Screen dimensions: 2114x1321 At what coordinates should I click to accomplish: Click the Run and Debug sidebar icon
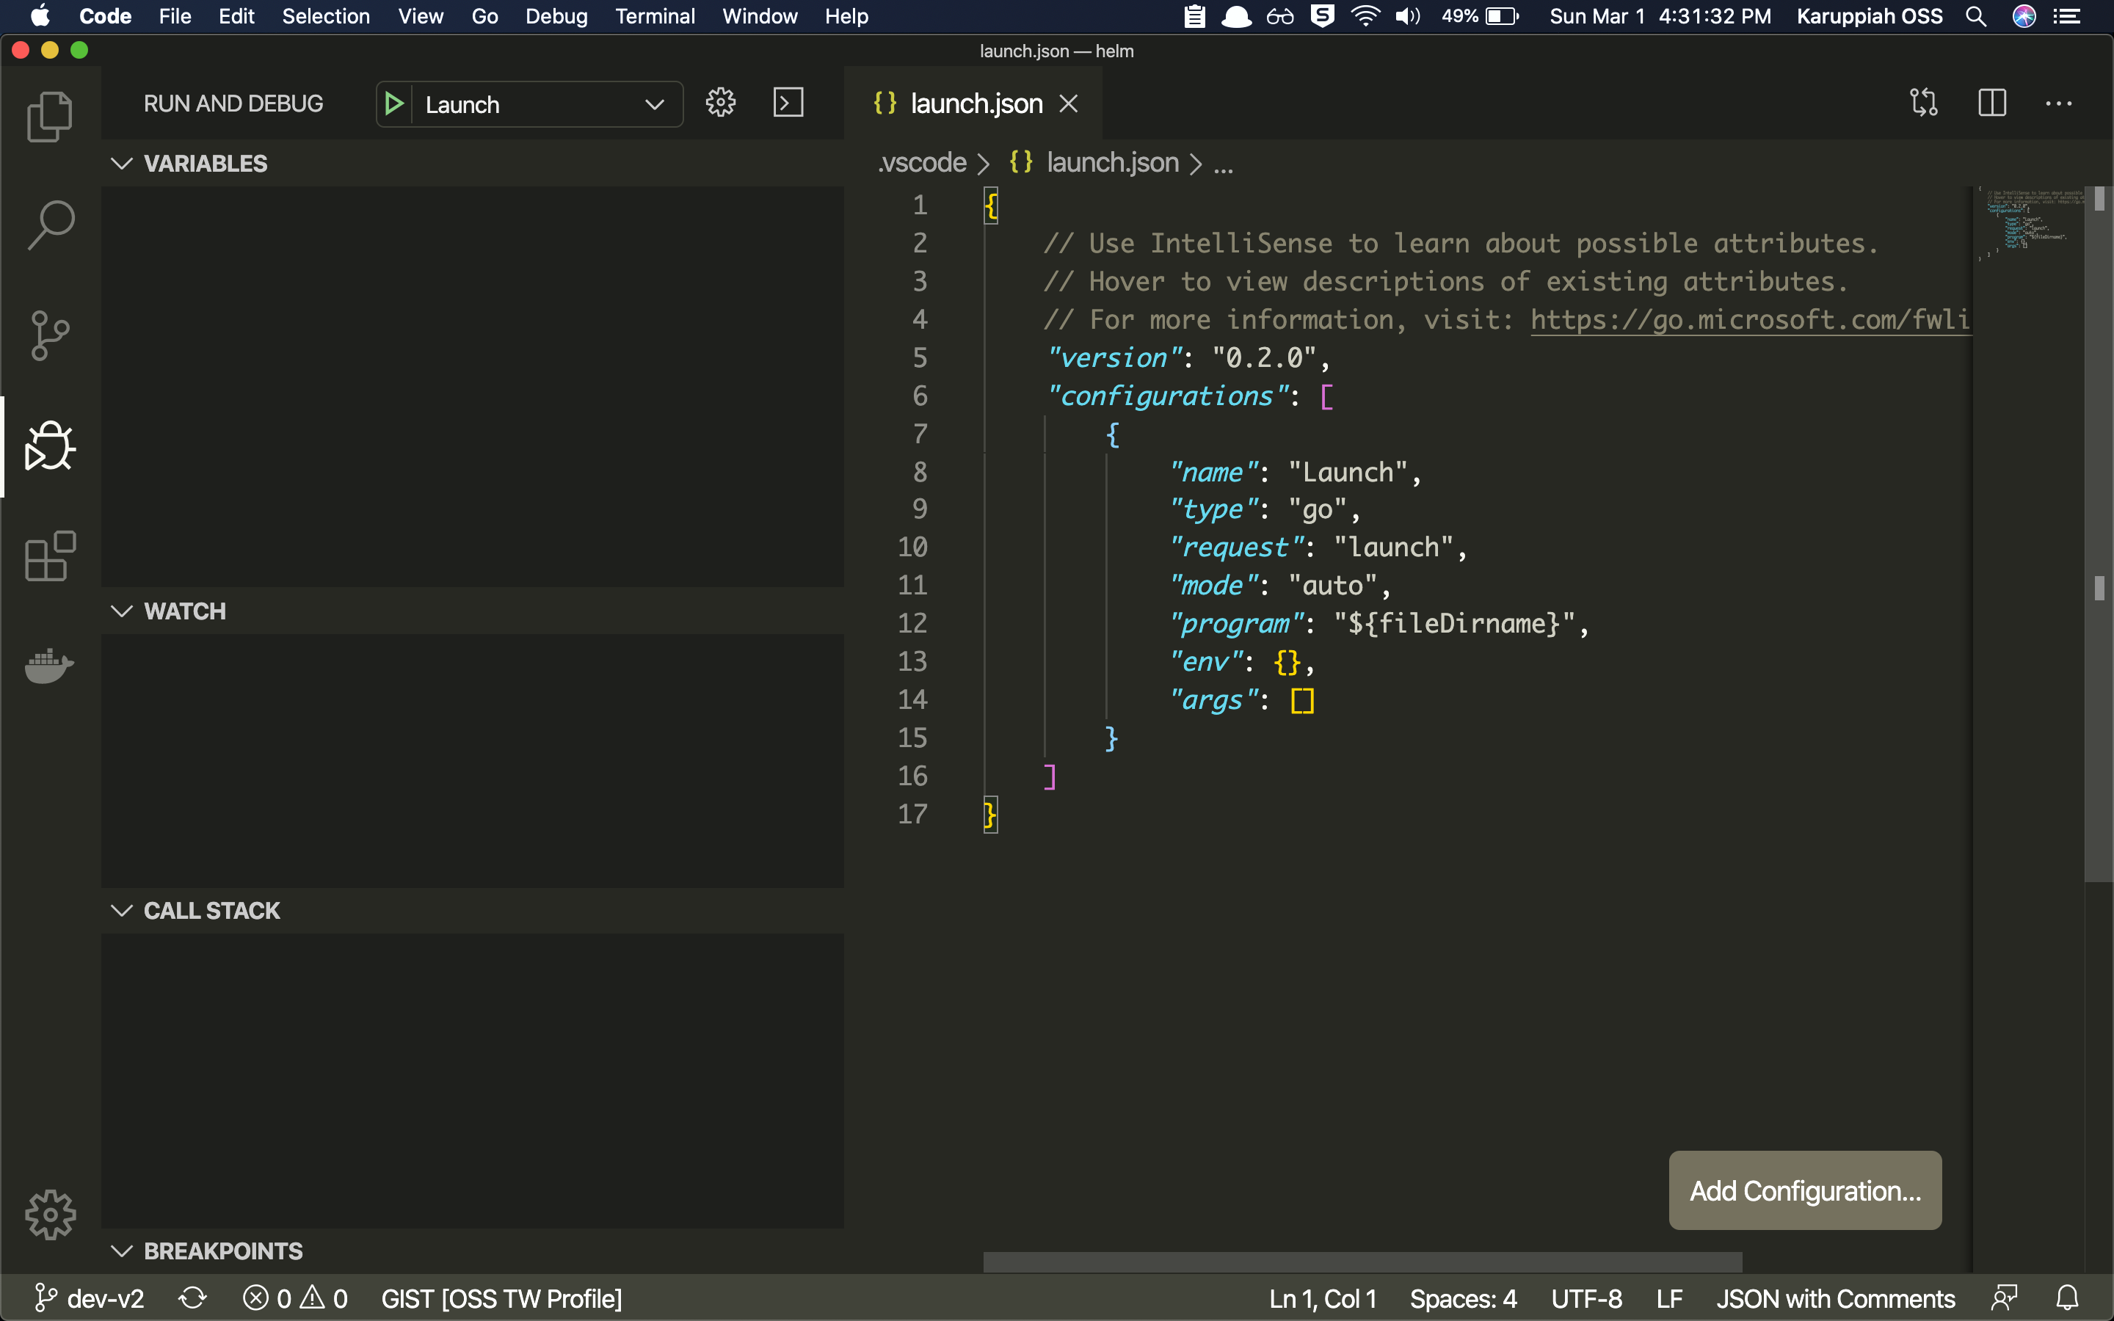click(48, 445)
